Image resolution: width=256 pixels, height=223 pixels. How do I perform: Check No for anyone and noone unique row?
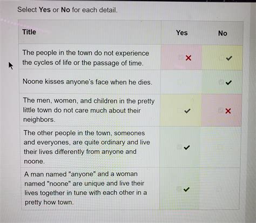219,189
